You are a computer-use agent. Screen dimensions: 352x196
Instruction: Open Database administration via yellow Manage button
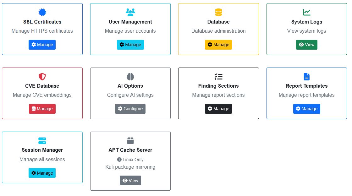click(x=218, y=45)
